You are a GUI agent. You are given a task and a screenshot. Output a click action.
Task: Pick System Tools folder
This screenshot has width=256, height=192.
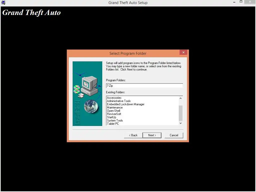(115, 121)
